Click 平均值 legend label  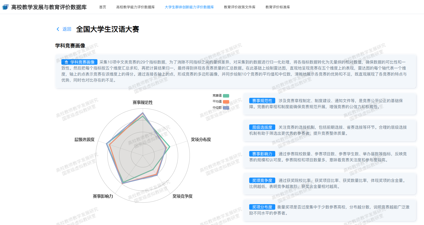217,102
